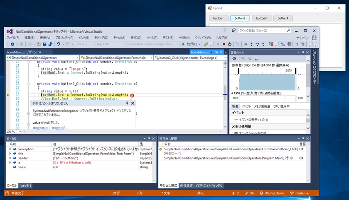
Task: Open the ファイル(F) menu
Action: (x=13, y=38)
